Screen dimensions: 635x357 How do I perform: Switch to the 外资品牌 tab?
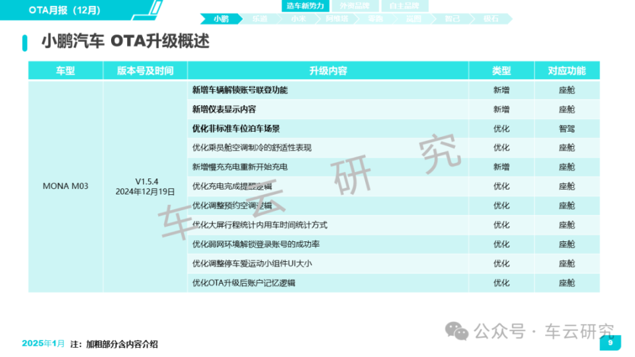[x=355, y=6]
